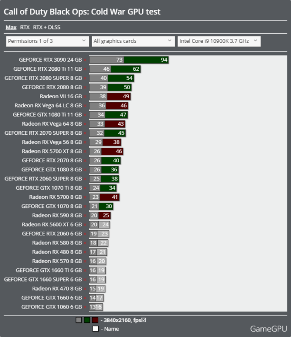Click the white Name legend square
The width and height of the screenshot is (291, 337).
(95, 328)
